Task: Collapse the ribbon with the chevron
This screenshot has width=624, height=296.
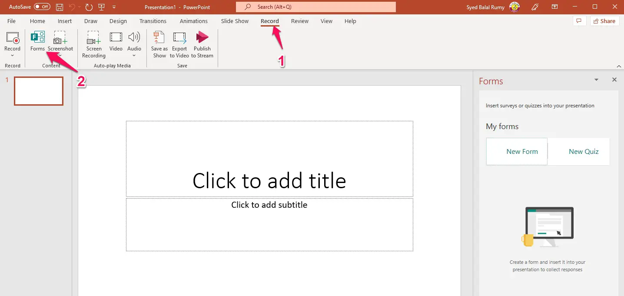Action: [x=619, y=66]
